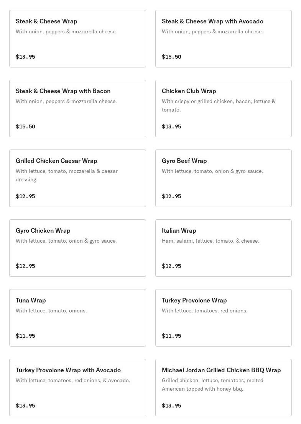
Task: Click the $11.95 price on Tuna Wrap
Action: pos(25,336)
